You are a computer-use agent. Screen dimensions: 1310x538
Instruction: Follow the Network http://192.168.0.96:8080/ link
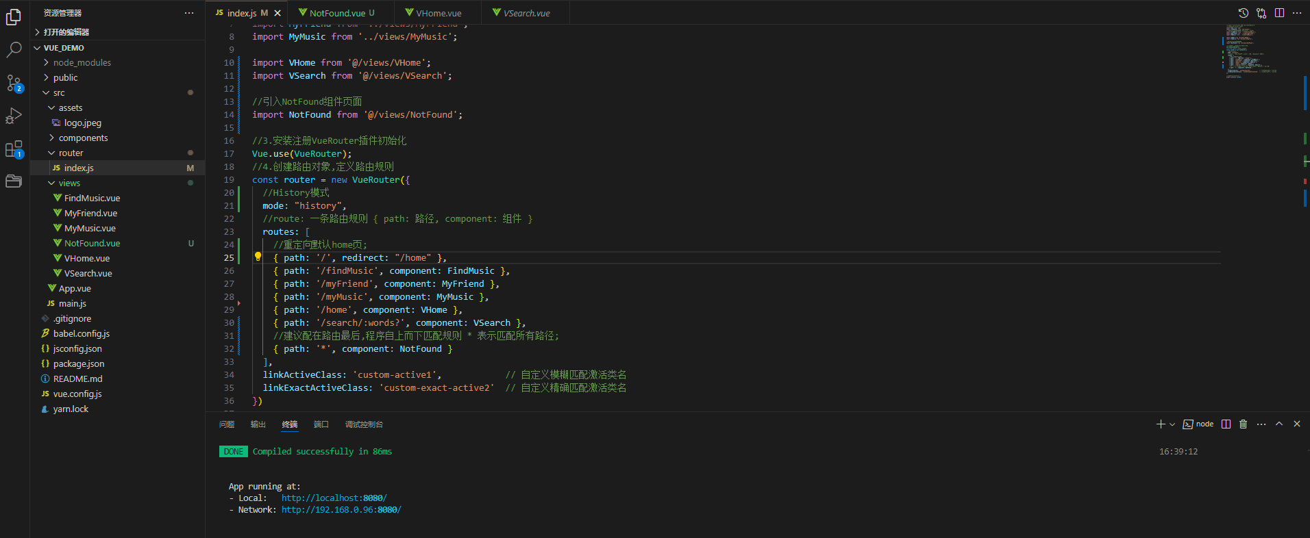341,509
